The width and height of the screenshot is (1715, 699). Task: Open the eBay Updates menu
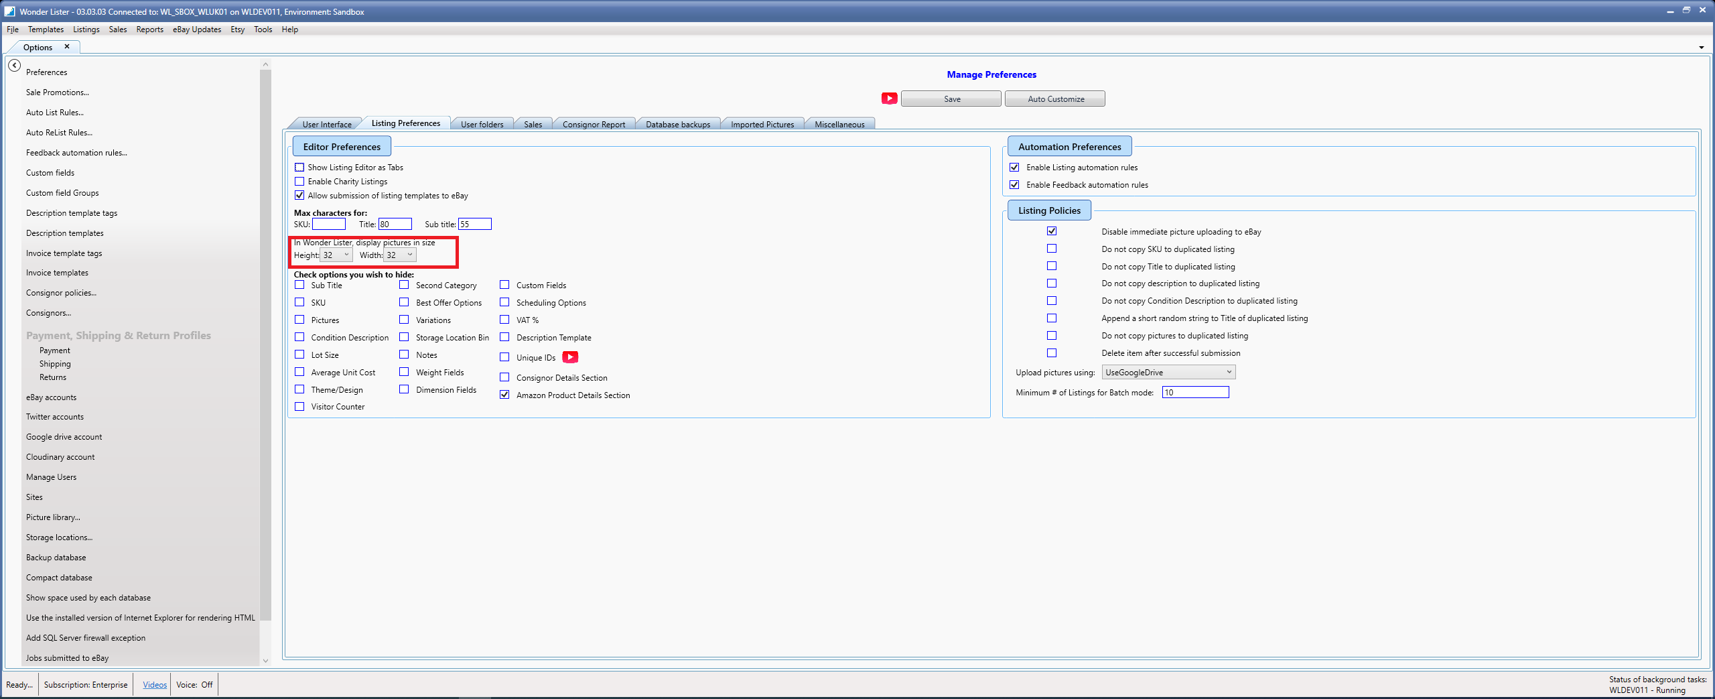tap(197, 29)
